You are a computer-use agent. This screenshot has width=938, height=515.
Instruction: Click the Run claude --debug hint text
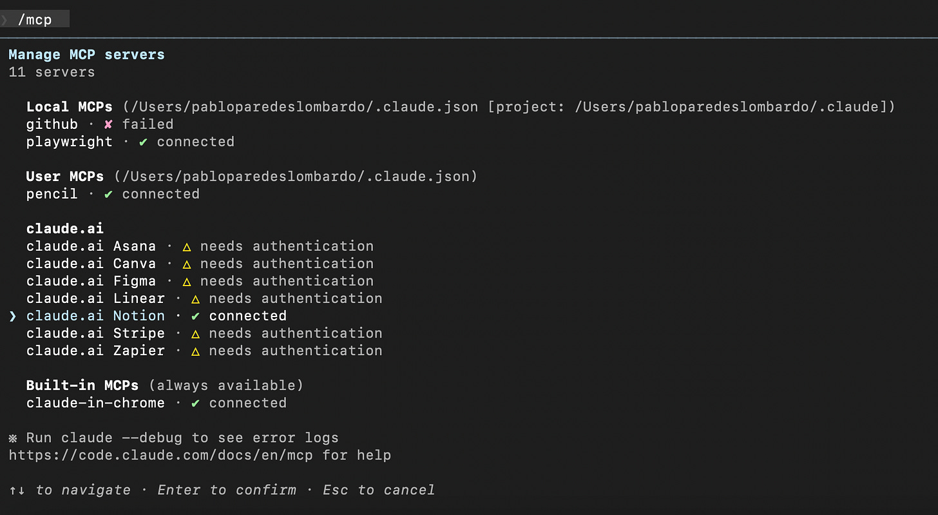[182, 437]
